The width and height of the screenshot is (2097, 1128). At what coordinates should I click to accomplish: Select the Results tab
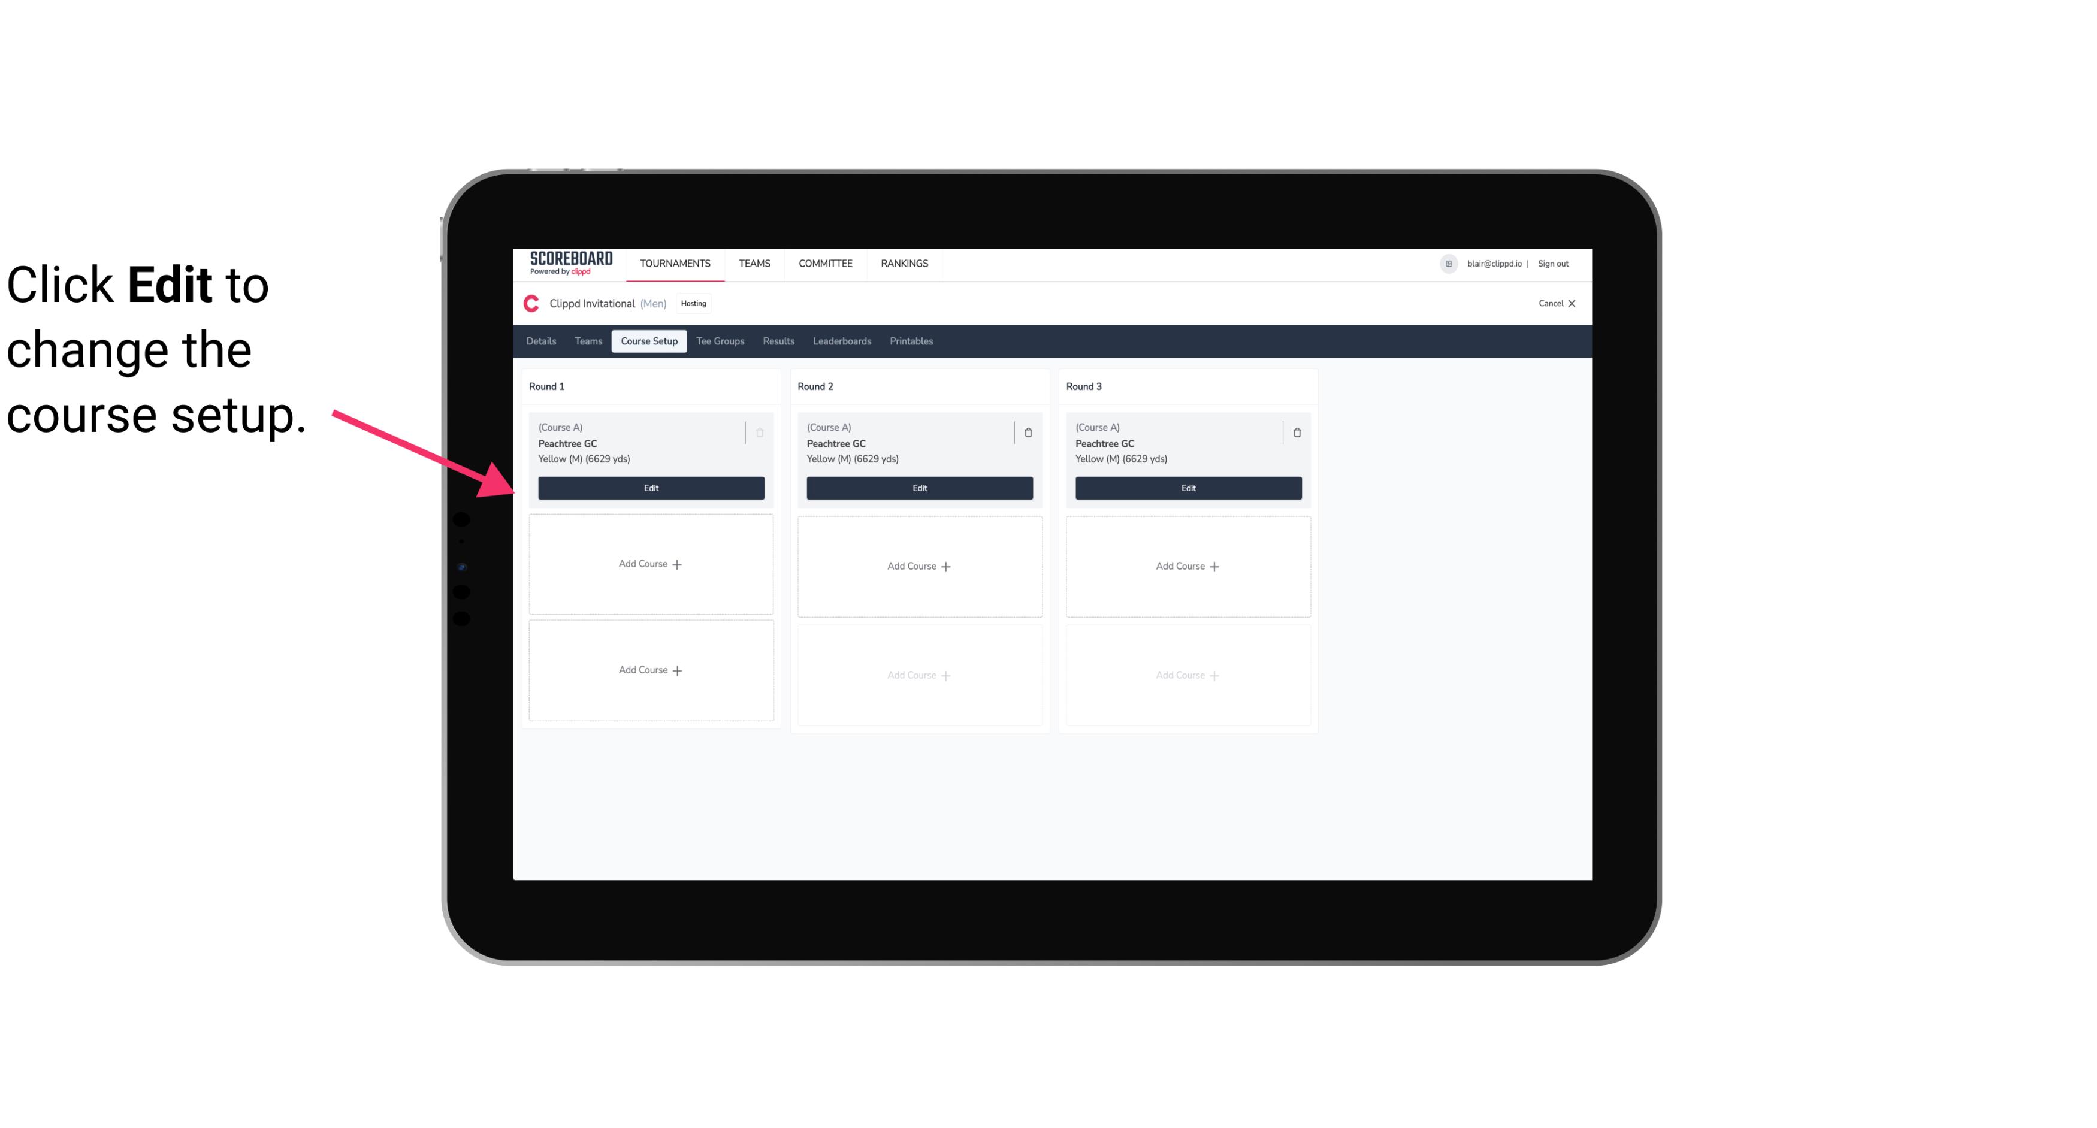click(x=778, y=341)
